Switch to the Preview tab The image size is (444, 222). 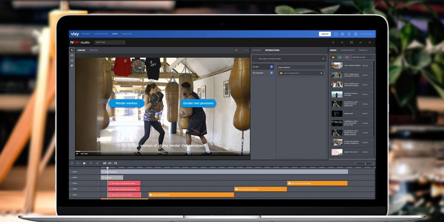[x=93, y=50]
